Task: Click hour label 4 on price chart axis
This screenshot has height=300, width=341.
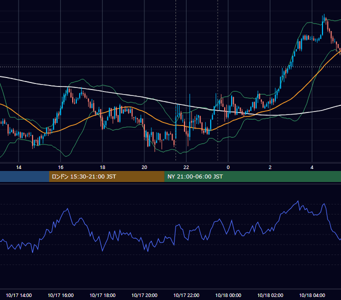Action: coord(312,167)
